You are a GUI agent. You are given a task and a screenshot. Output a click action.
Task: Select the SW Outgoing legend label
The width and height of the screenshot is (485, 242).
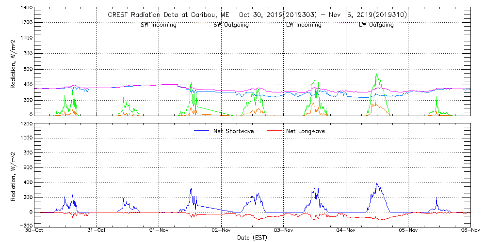(231, 25)
